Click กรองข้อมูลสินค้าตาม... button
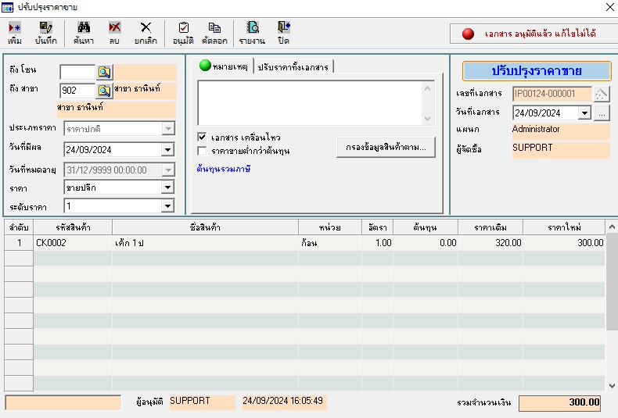Viewport: 618px width, 418px height. (386, 147)
